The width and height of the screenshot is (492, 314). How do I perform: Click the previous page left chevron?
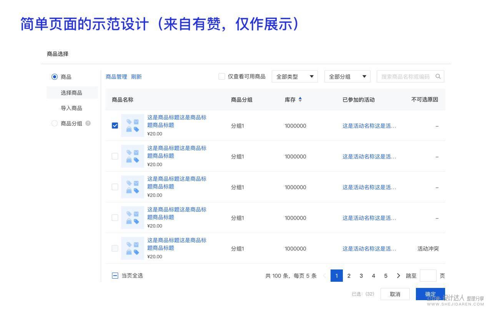pos(324,276)
